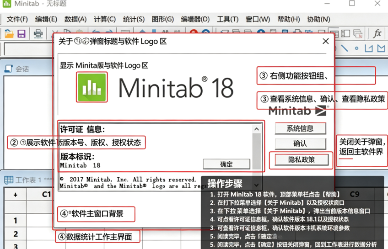Screen dimensions: 388x249
Task: Click the license info scrollbar up arrow
Action: 257,129
